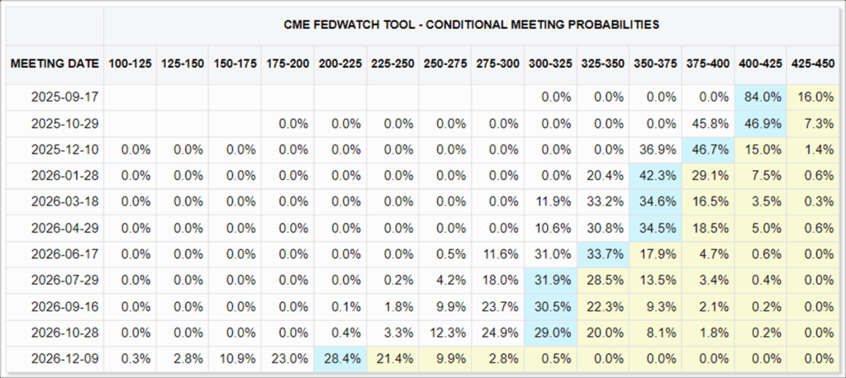Click the 31.9% highlighted cell
Viewport: 846px width, 378px height.
[551, 281]
